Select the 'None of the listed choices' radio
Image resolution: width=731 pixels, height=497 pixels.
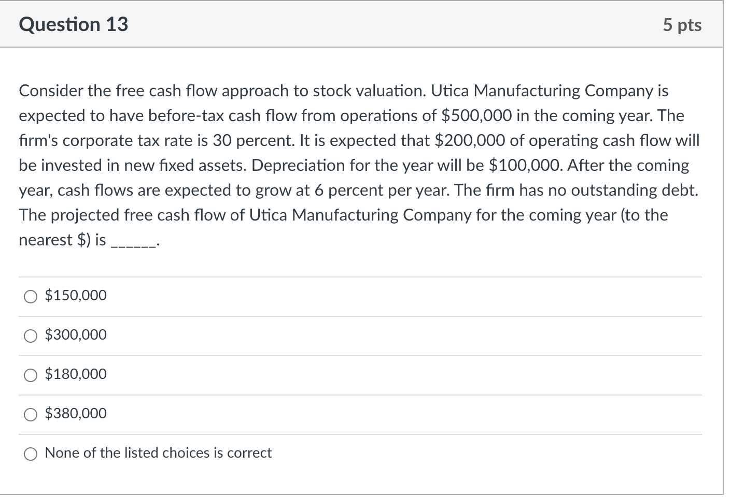(31, 454)
